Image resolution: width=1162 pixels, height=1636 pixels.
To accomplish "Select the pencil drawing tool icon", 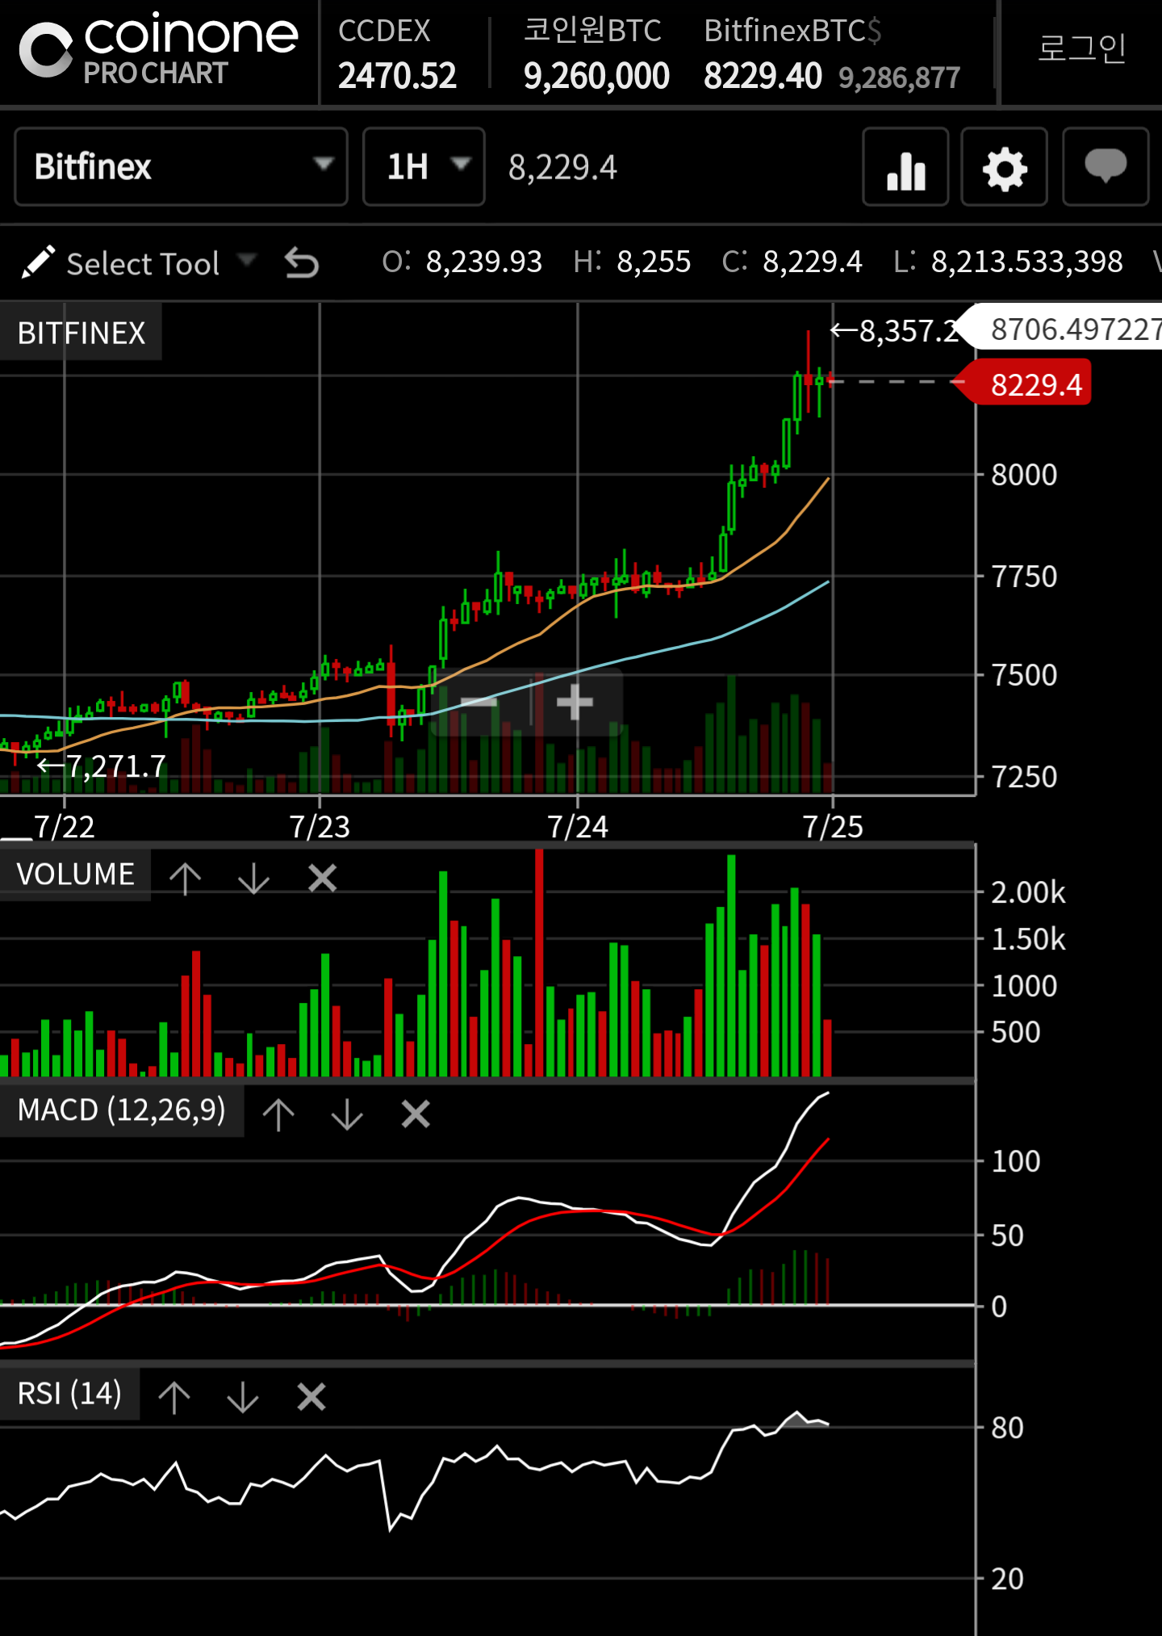I will click(38, 262).
